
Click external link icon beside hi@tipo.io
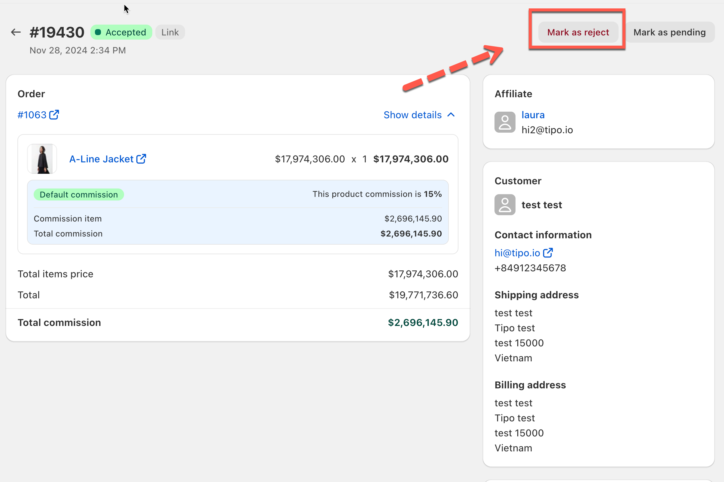[x=548, y=253]
